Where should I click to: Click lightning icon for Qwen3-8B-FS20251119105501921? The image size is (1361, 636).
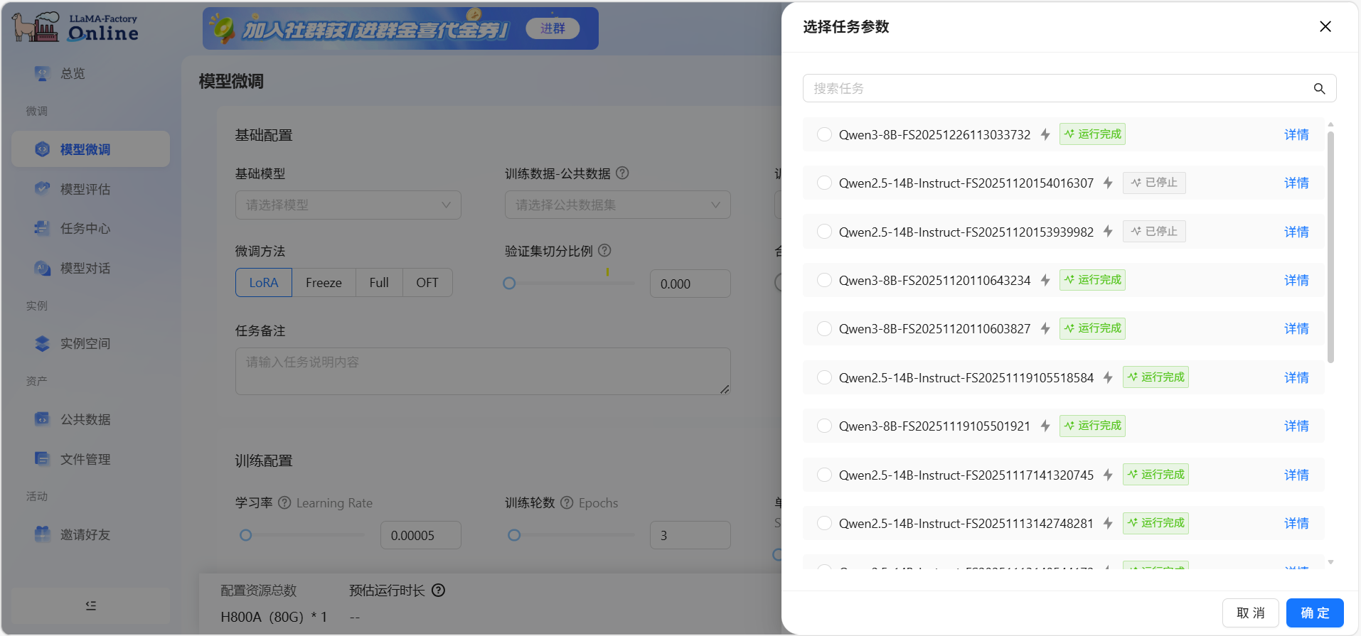(x=1045, y=426)
